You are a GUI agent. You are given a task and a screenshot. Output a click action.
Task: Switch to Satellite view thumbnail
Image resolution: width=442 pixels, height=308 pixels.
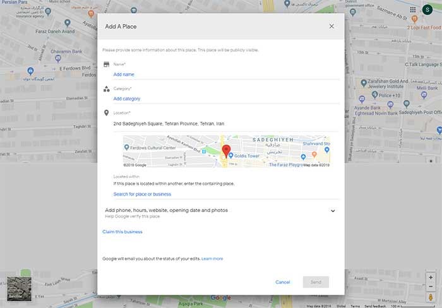(x=19, y=289)
